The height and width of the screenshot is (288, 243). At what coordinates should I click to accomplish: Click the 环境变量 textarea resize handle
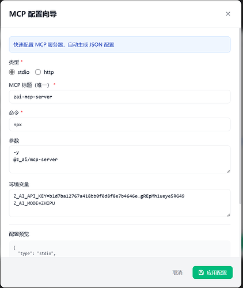[x=229, y=215]
